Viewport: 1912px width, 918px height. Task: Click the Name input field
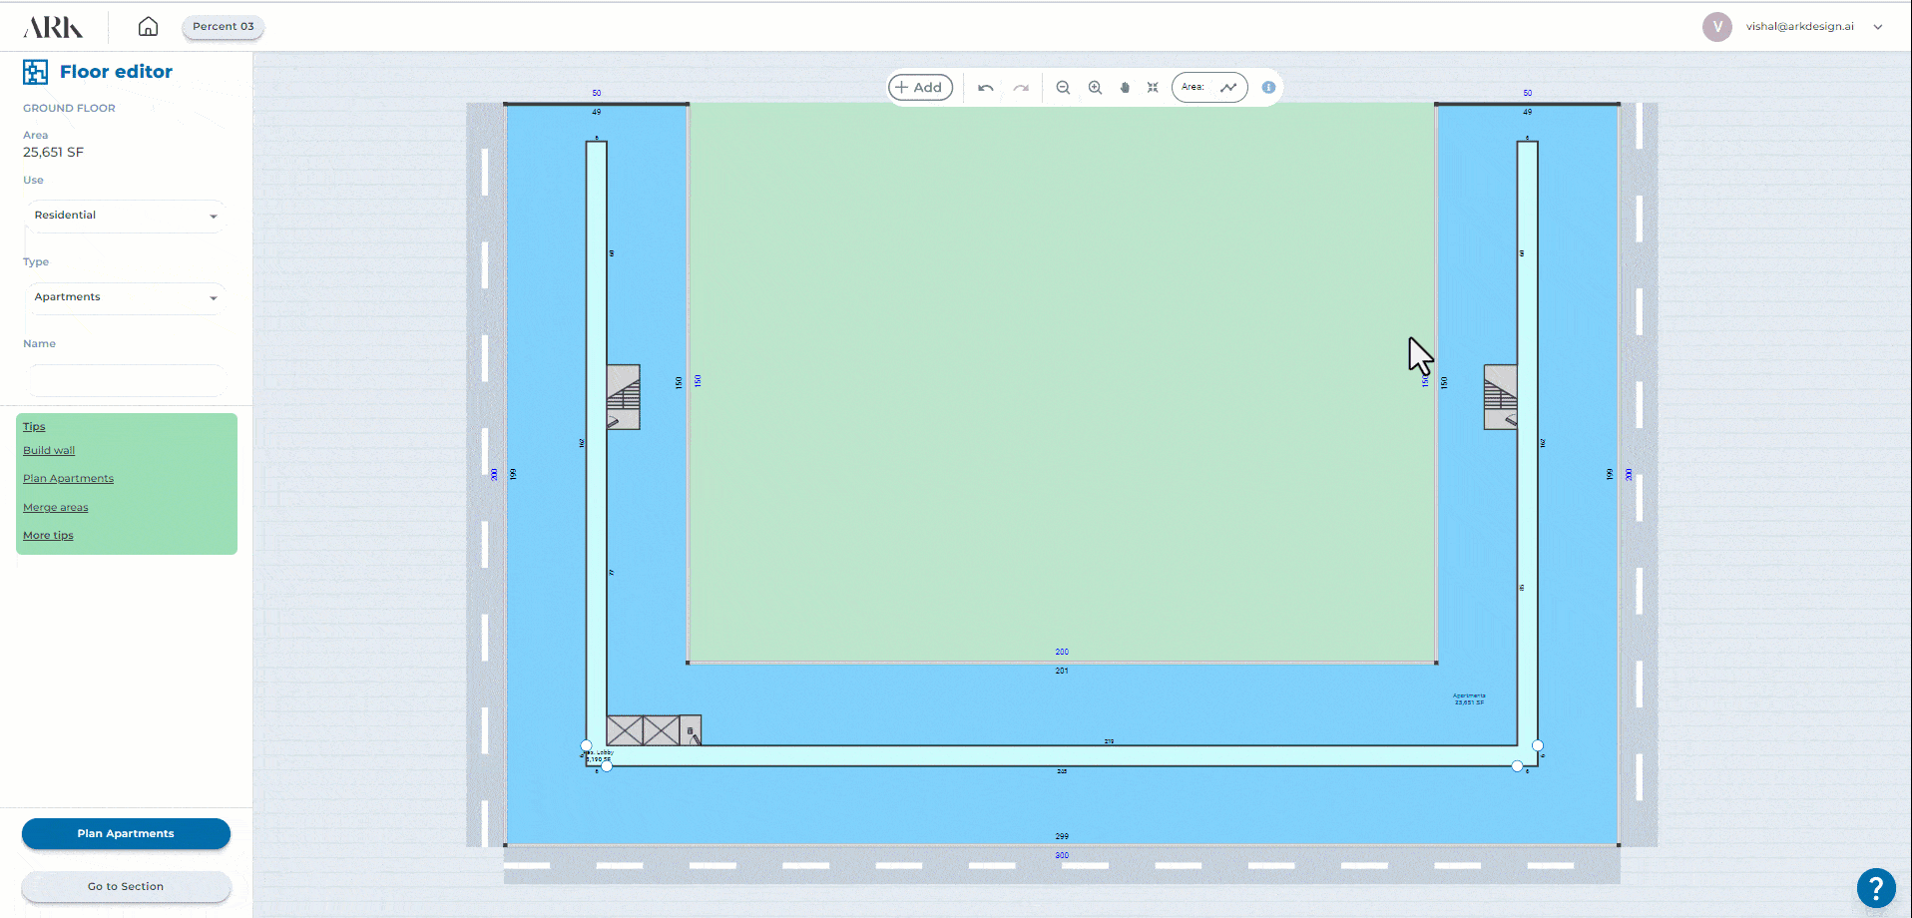pos(126,380)
